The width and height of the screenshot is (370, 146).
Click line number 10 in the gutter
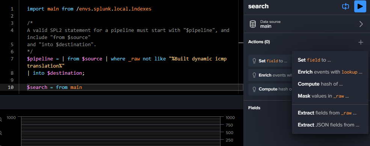pyautogui.click(x=11, y=87)
